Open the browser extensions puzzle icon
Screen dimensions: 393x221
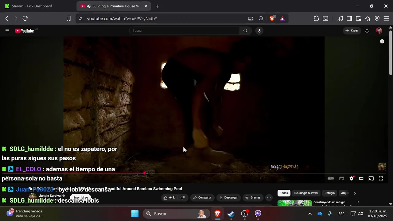click(x=316, y=18)
